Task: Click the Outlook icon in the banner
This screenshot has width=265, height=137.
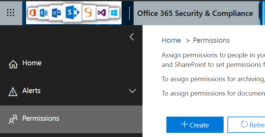Action: [x=56, y=13]
